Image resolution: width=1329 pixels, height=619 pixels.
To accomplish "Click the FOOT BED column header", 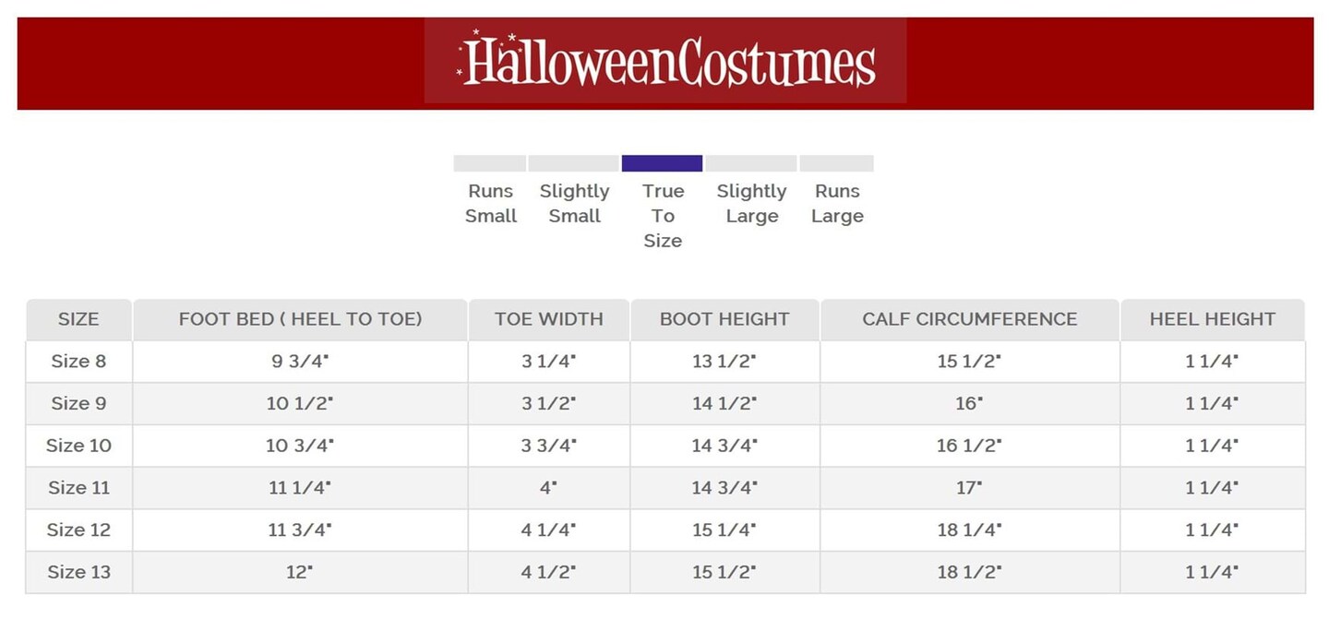I will tap(300, 319).
